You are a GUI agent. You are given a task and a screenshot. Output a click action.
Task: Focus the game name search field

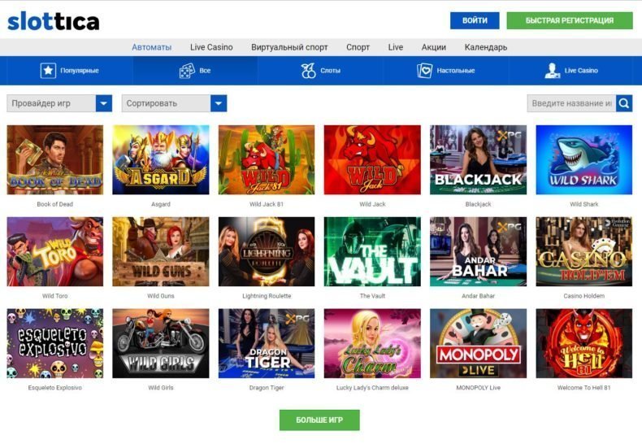coord(571,103)
